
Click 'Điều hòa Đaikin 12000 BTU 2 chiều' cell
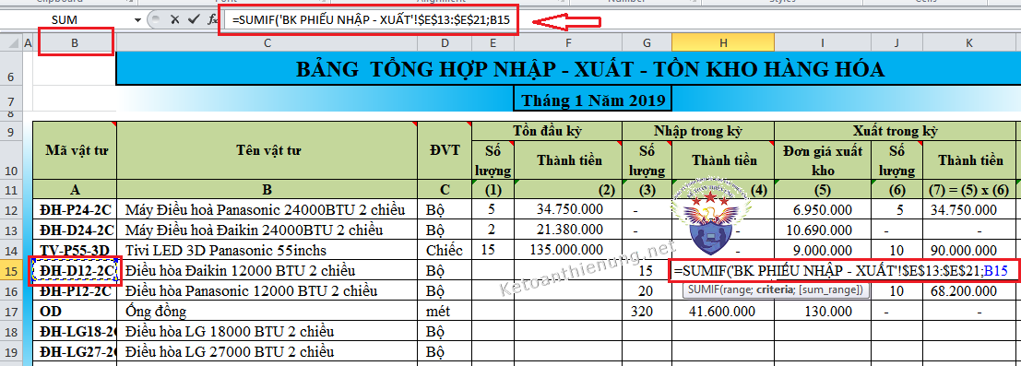(267, 270)
